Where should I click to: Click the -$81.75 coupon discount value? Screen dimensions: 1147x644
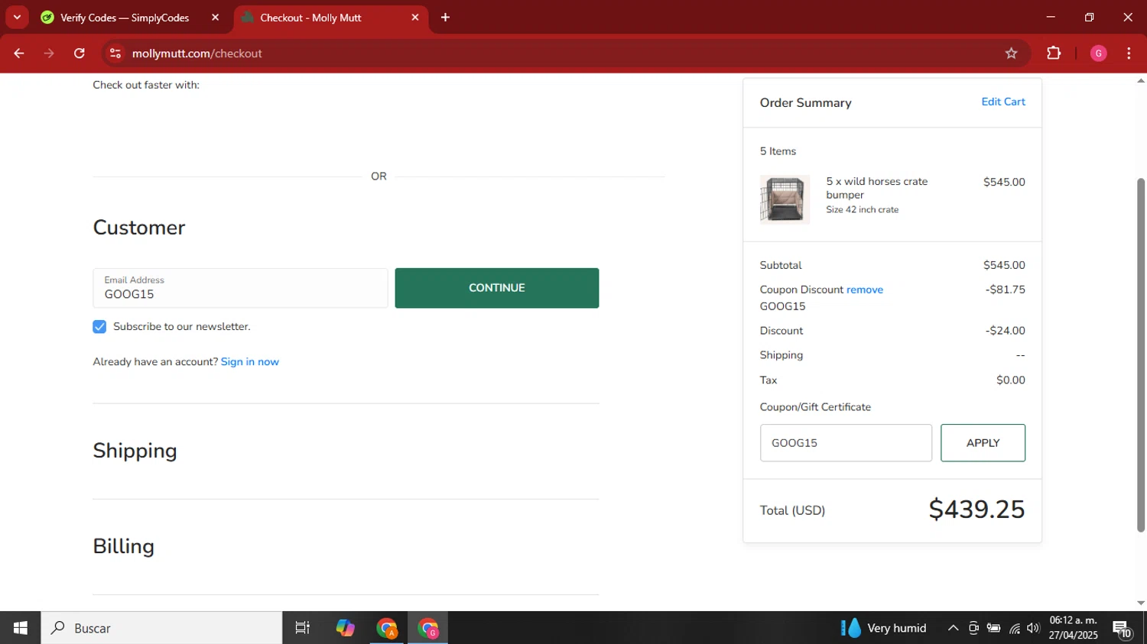click(x=1006, y=290)
